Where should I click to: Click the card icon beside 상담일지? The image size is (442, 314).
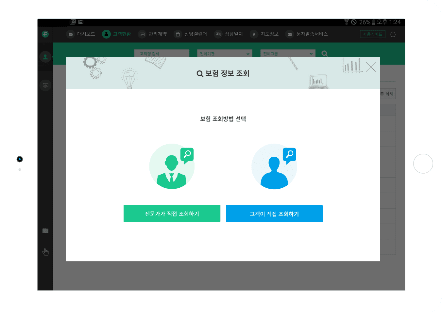click(218, 34)
